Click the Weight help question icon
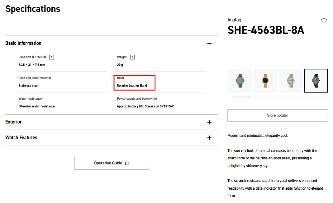 coord(132,57)
